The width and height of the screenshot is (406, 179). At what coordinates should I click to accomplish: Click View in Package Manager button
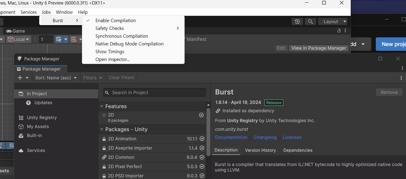click(319, 48)
